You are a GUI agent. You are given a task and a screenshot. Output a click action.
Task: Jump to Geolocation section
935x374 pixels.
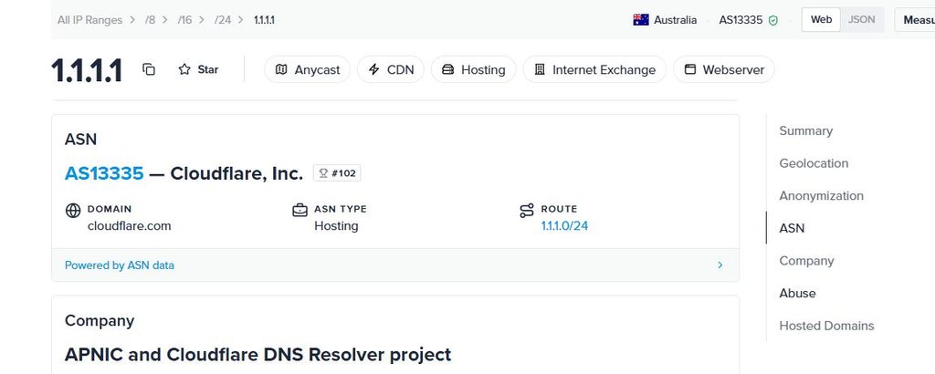[x=814, y=163]
